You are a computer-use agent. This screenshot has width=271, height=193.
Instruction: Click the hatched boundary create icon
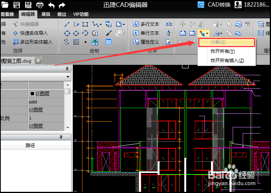pyautogui.click(x=119, y=24)
